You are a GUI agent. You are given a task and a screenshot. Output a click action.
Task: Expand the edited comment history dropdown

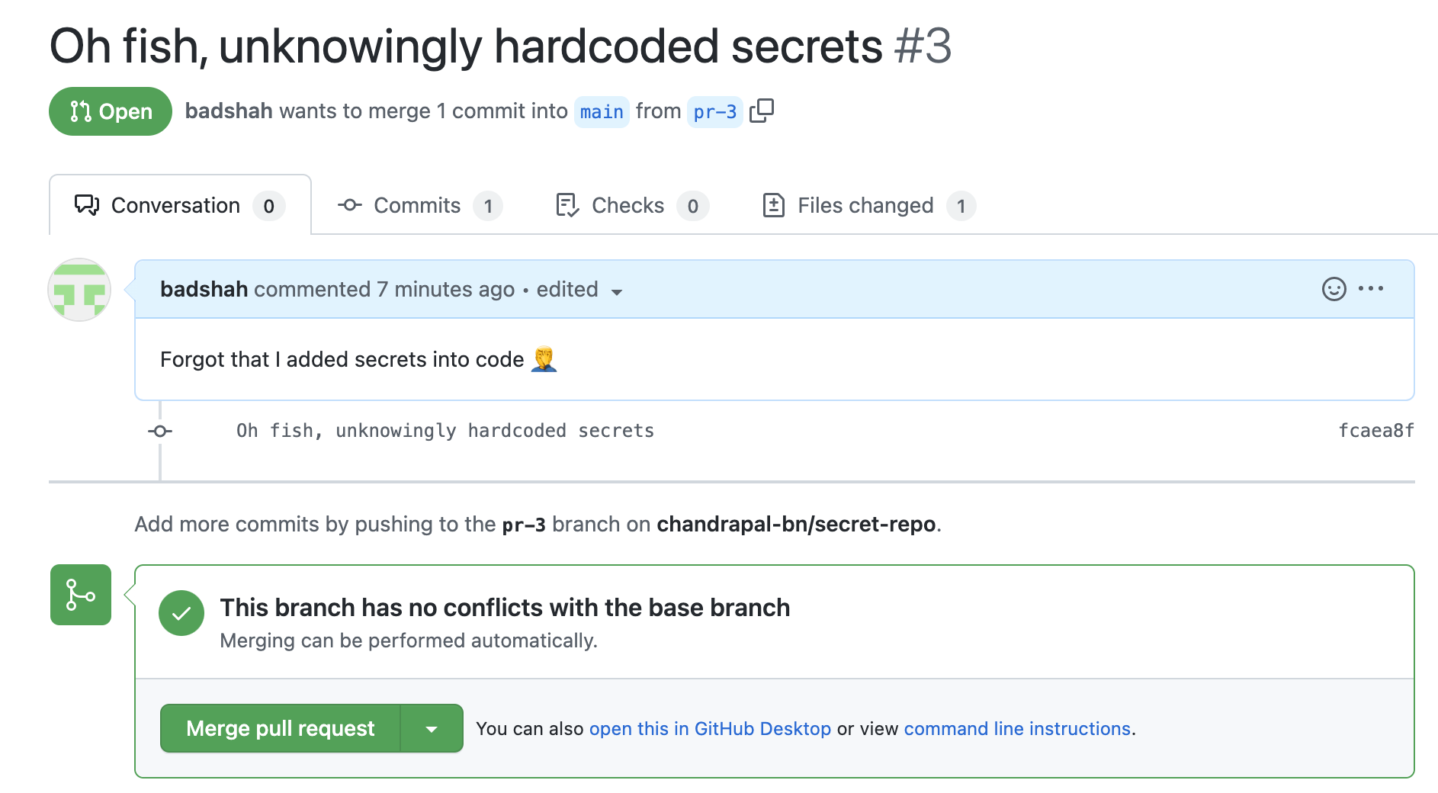tap(616, 291)
